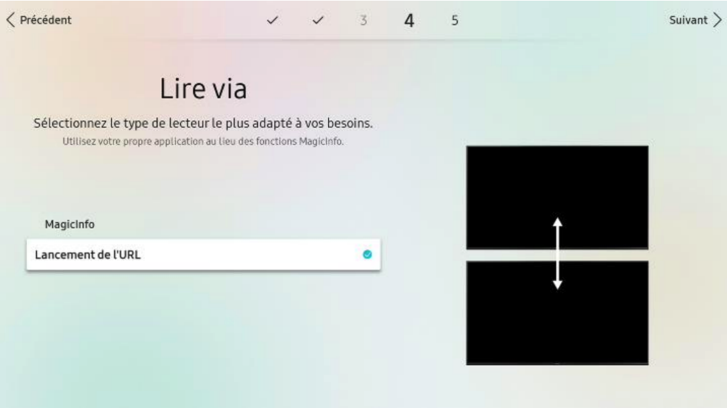
Task: Go back with the Précédent button
Action: pos(40,20)
